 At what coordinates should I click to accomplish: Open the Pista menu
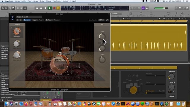pyautogui.click(x=30, y=1)
